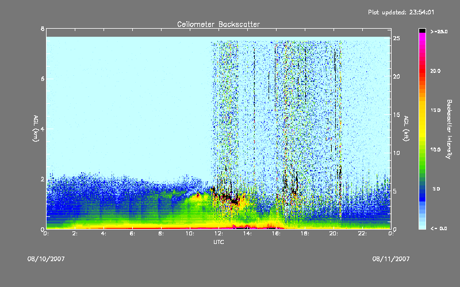
Task: Click the '>=25.0' colorbar maximum label
Action: (439, 32)
